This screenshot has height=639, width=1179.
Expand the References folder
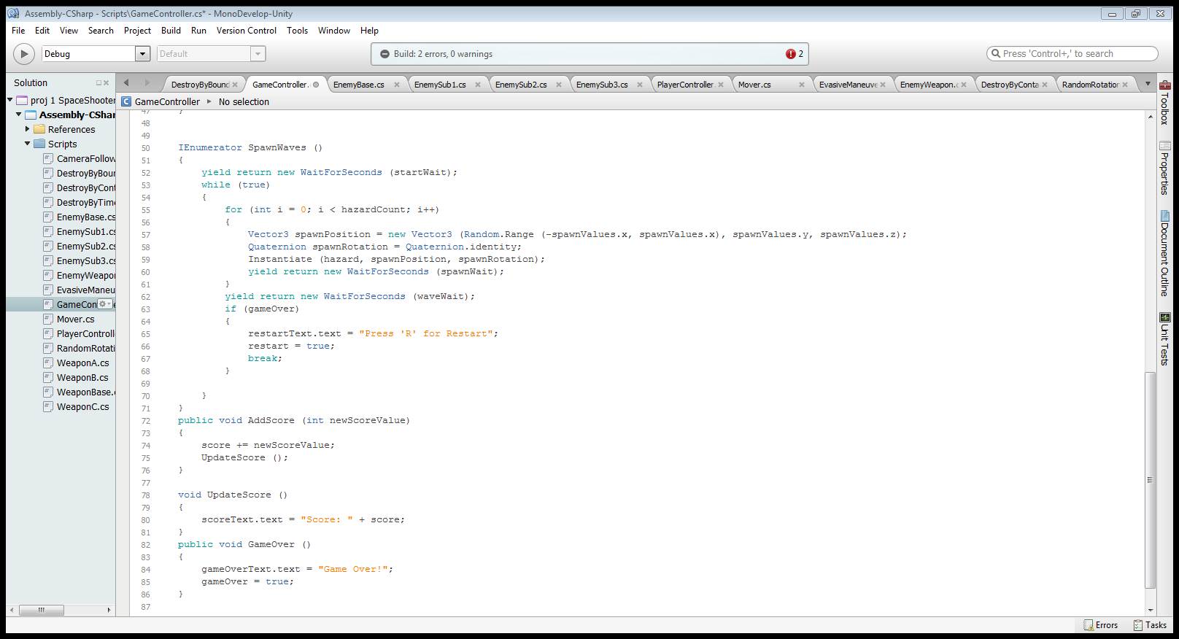(x=27, y=129)
